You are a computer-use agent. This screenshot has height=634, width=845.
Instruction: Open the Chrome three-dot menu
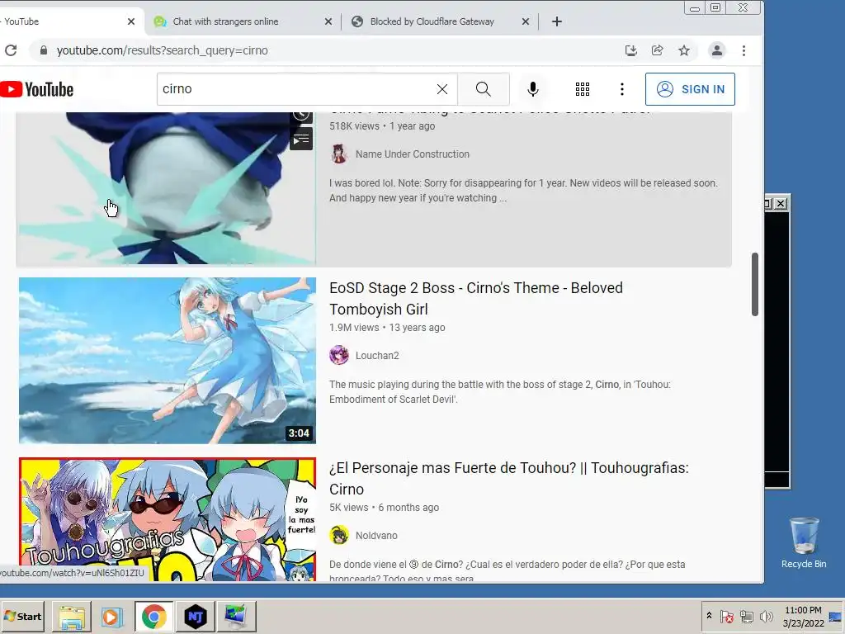tap(744, 50)
